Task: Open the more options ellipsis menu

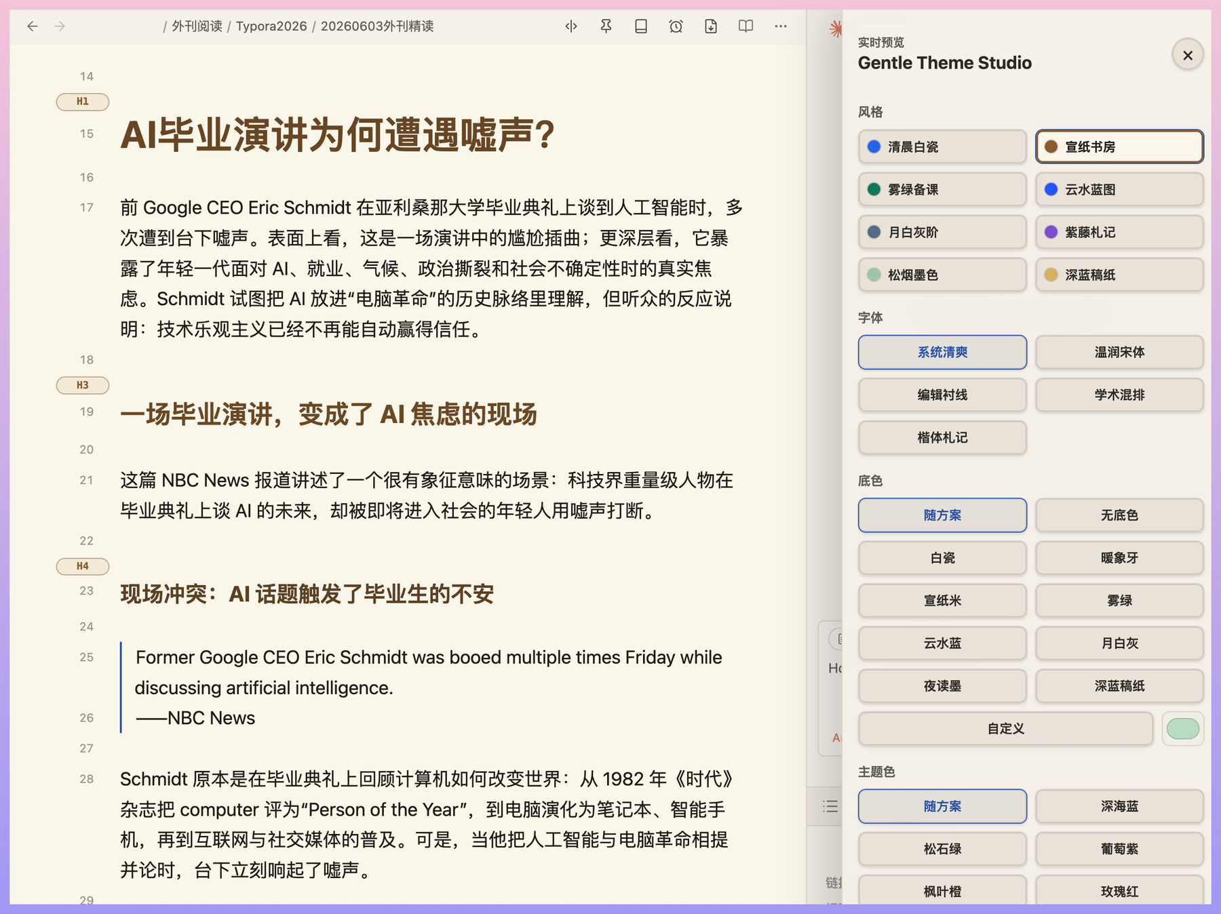Action: (x=781, y=26)
